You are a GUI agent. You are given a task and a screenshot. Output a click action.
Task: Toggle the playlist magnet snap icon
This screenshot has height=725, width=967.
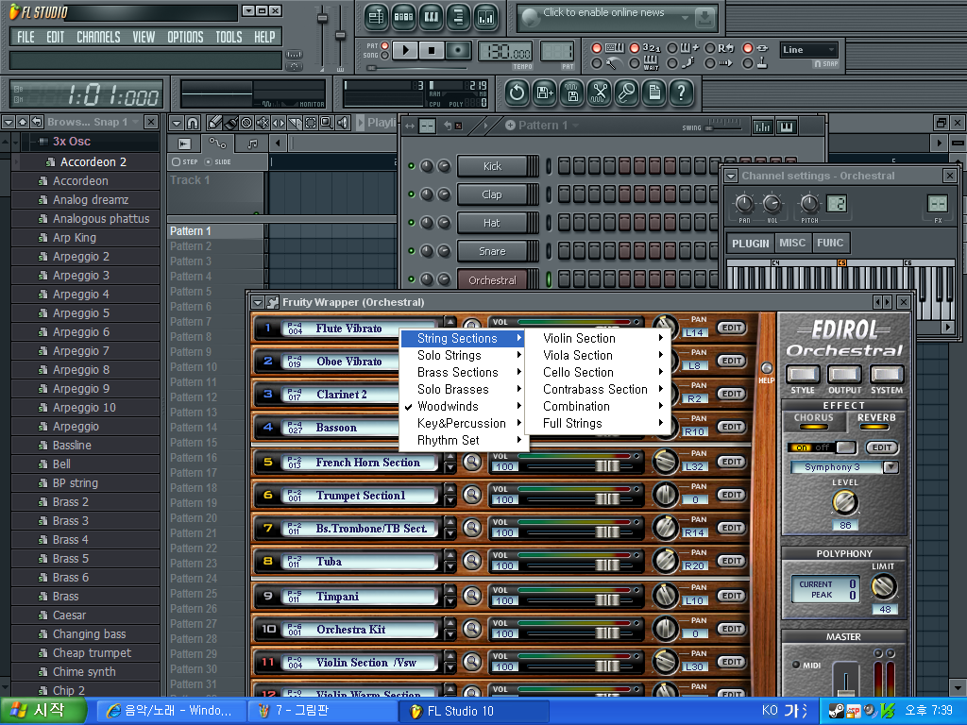193,123
